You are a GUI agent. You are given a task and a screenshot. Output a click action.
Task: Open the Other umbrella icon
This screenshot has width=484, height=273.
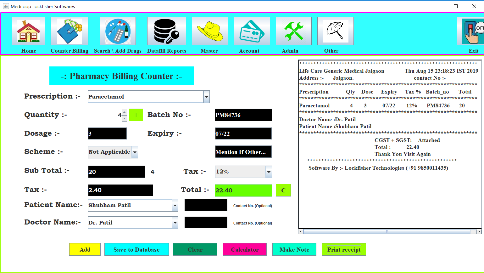click(335, 31)
